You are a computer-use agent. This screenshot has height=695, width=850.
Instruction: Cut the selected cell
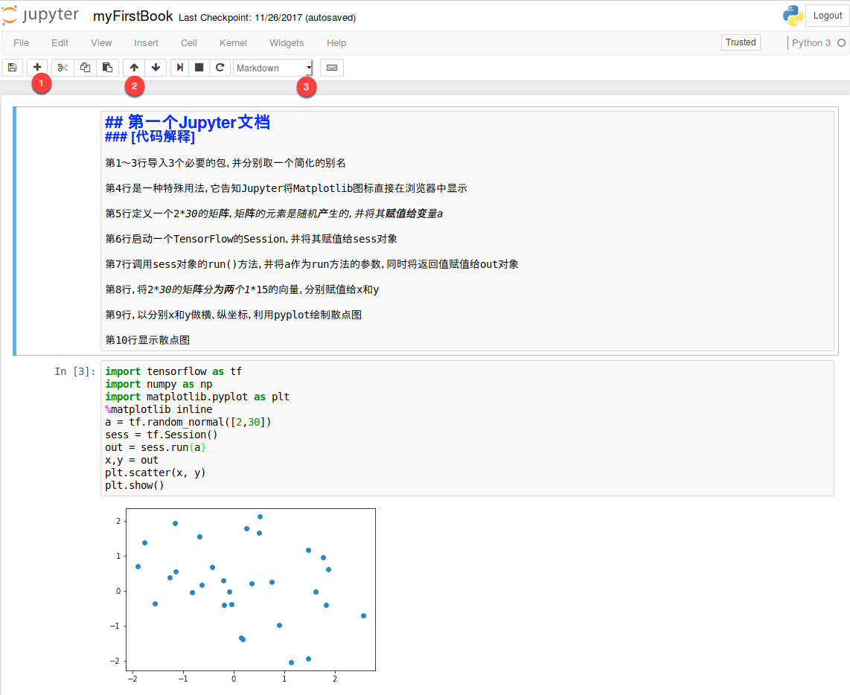(62, 68)
